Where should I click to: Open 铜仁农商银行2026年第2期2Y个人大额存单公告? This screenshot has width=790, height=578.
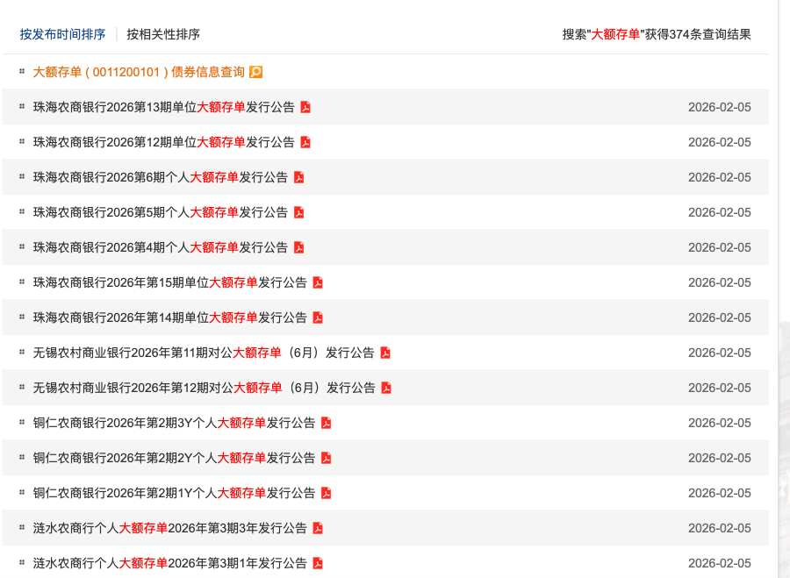tap(174, 458)
